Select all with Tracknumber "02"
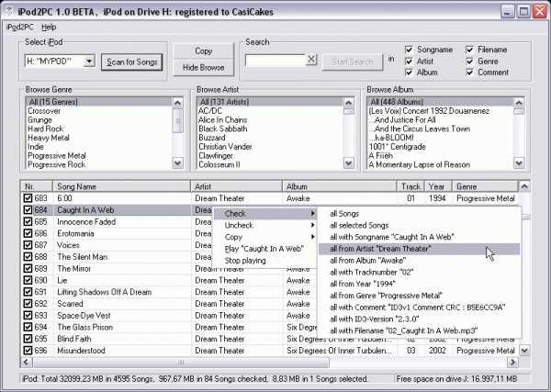The width and height of the screenshot is (551, 392). tap(420, 273)
